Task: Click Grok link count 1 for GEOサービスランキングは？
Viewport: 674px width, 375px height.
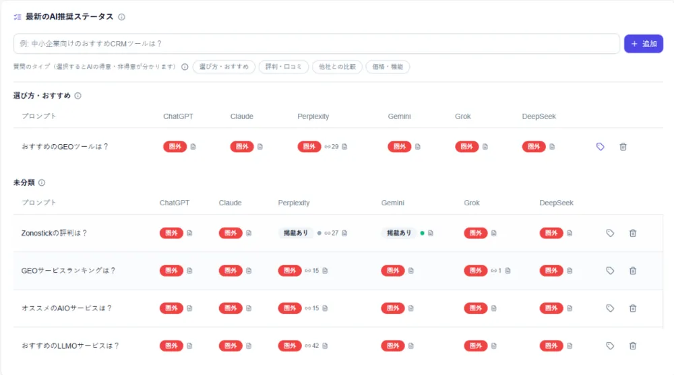Action: 497,271
